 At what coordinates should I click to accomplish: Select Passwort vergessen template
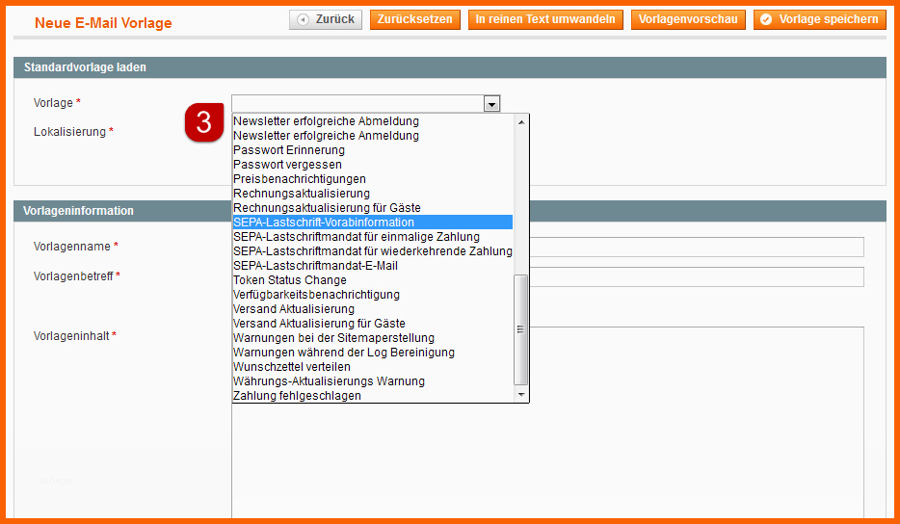(287, 165)
